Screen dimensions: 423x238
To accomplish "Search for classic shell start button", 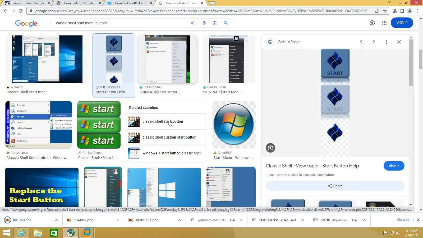I will point(166,121).
